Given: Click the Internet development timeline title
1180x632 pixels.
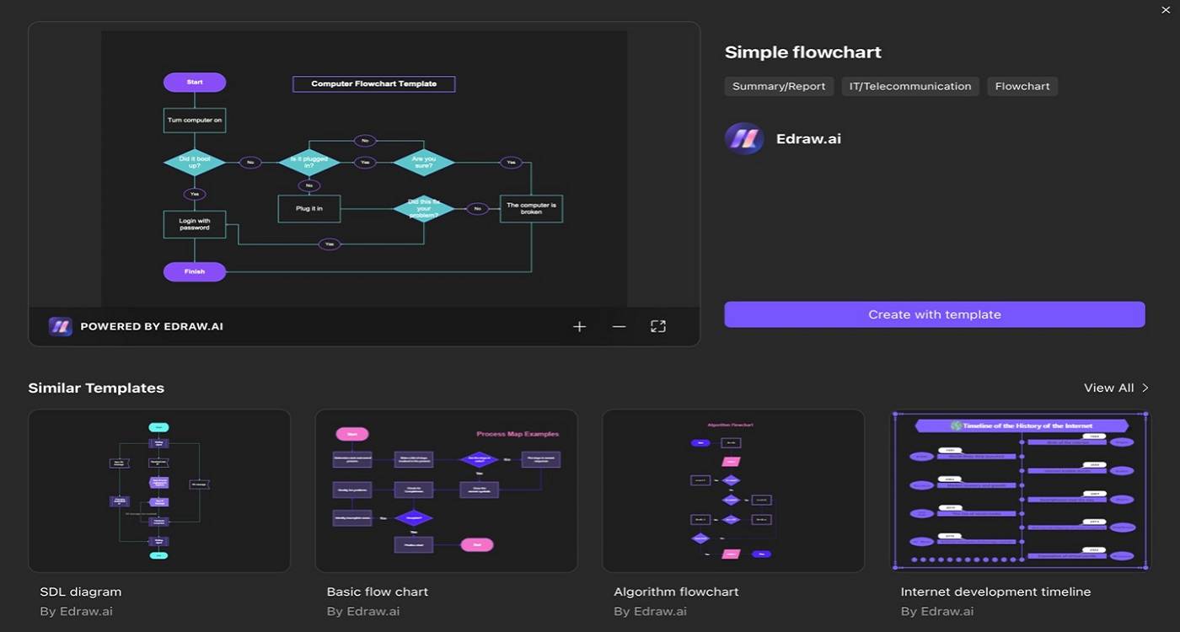Looking at the screenshot, I should point(995,592).
